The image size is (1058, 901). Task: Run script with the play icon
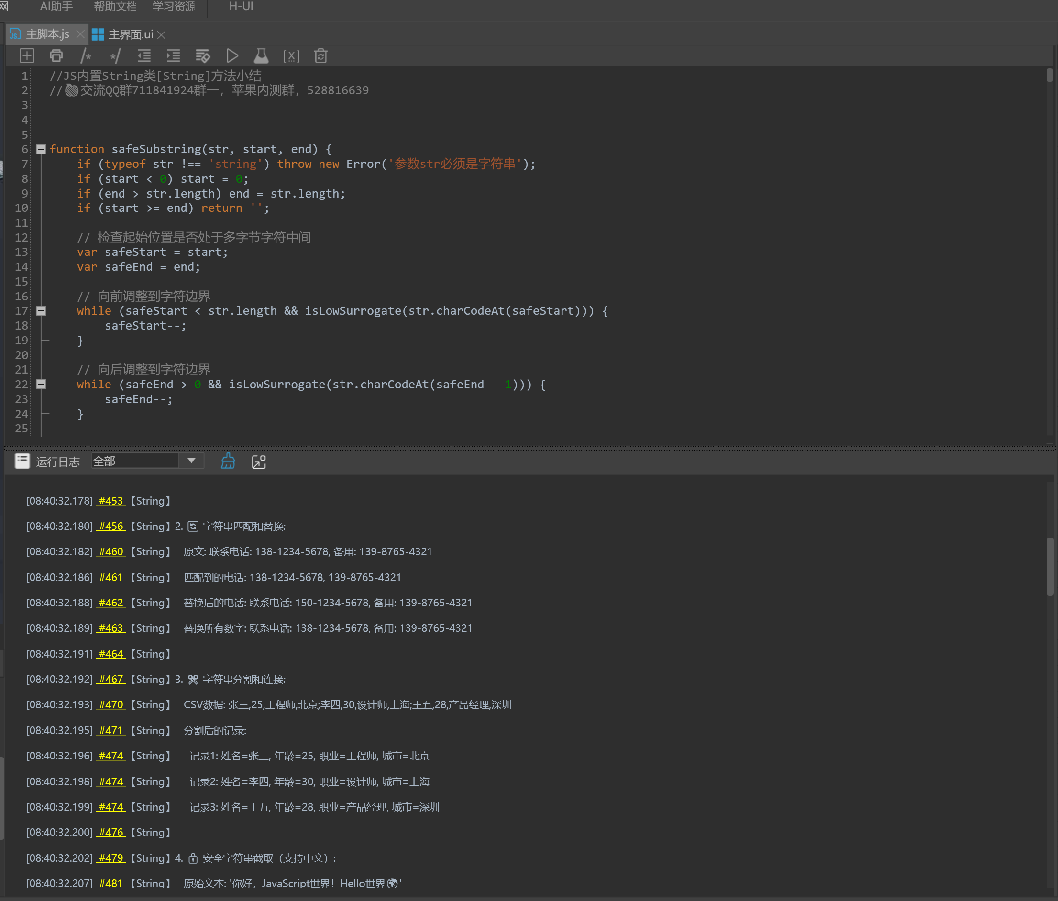tap(232, 55)
